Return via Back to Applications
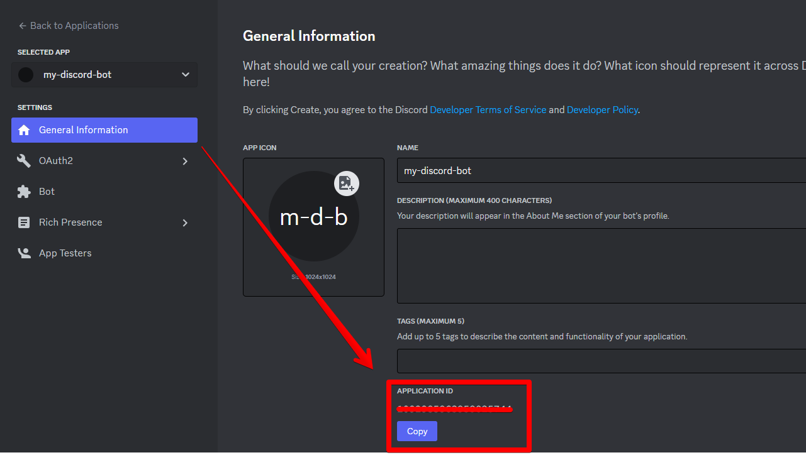The height and width of the screenshot is (455, 806). pos(68,25)
